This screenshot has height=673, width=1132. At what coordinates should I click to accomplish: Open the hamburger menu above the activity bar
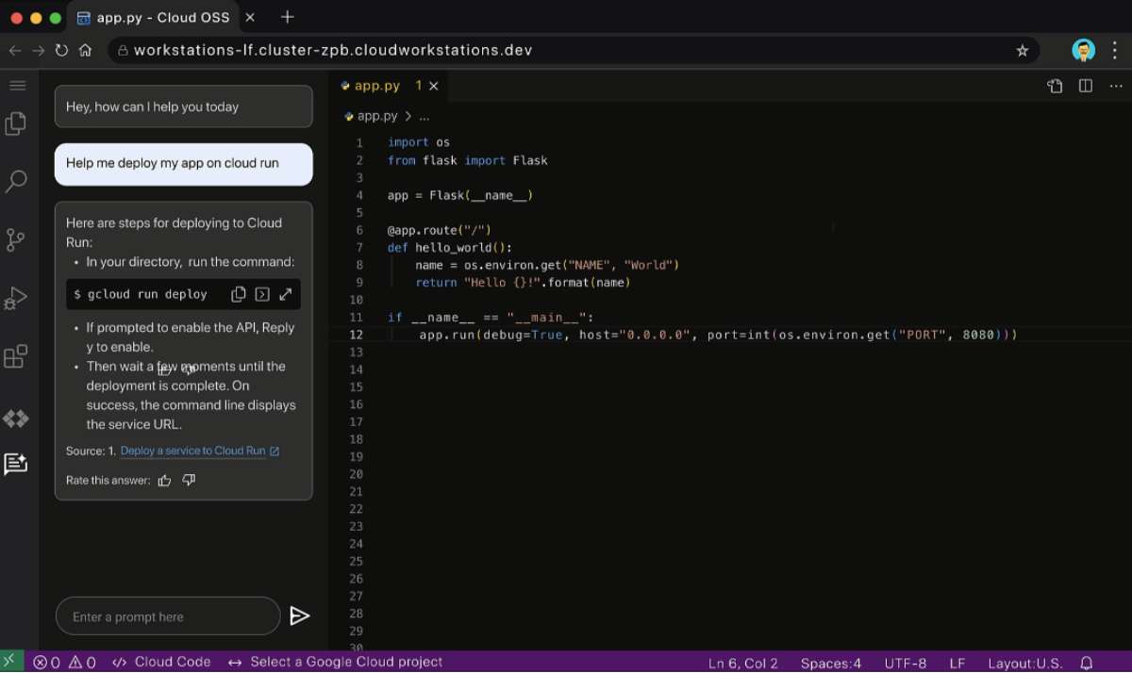click(x=17, y=83)
